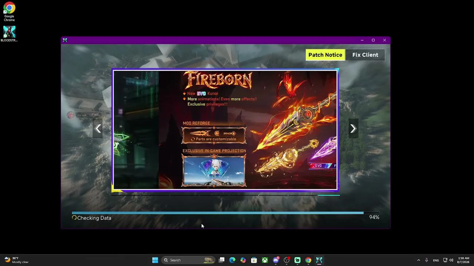Open the Patch Notice tab
The image size is (474, 266).
(x=325, y=55)
